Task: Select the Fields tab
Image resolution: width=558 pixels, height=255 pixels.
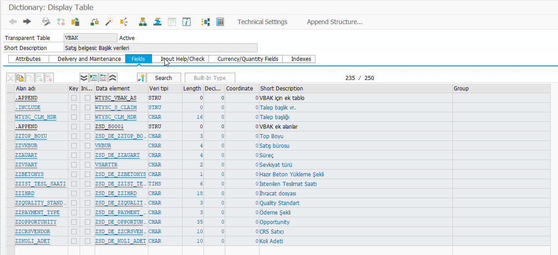Action: click(x=138, y=59)
